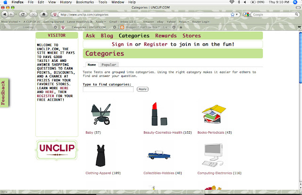302x195 pixels.
Task: Open the Bookmarks menu
Action: pyautogui.click(x=85, y=2)
